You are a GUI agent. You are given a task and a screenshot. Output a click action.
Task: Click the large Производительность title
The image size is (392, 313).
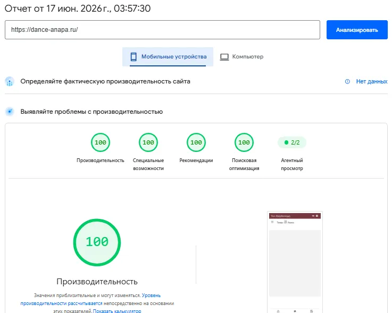[x=97, y=282]
